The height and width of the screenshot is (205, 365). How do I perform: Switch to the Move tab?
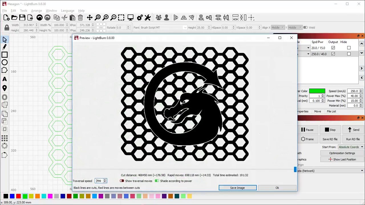317,111
